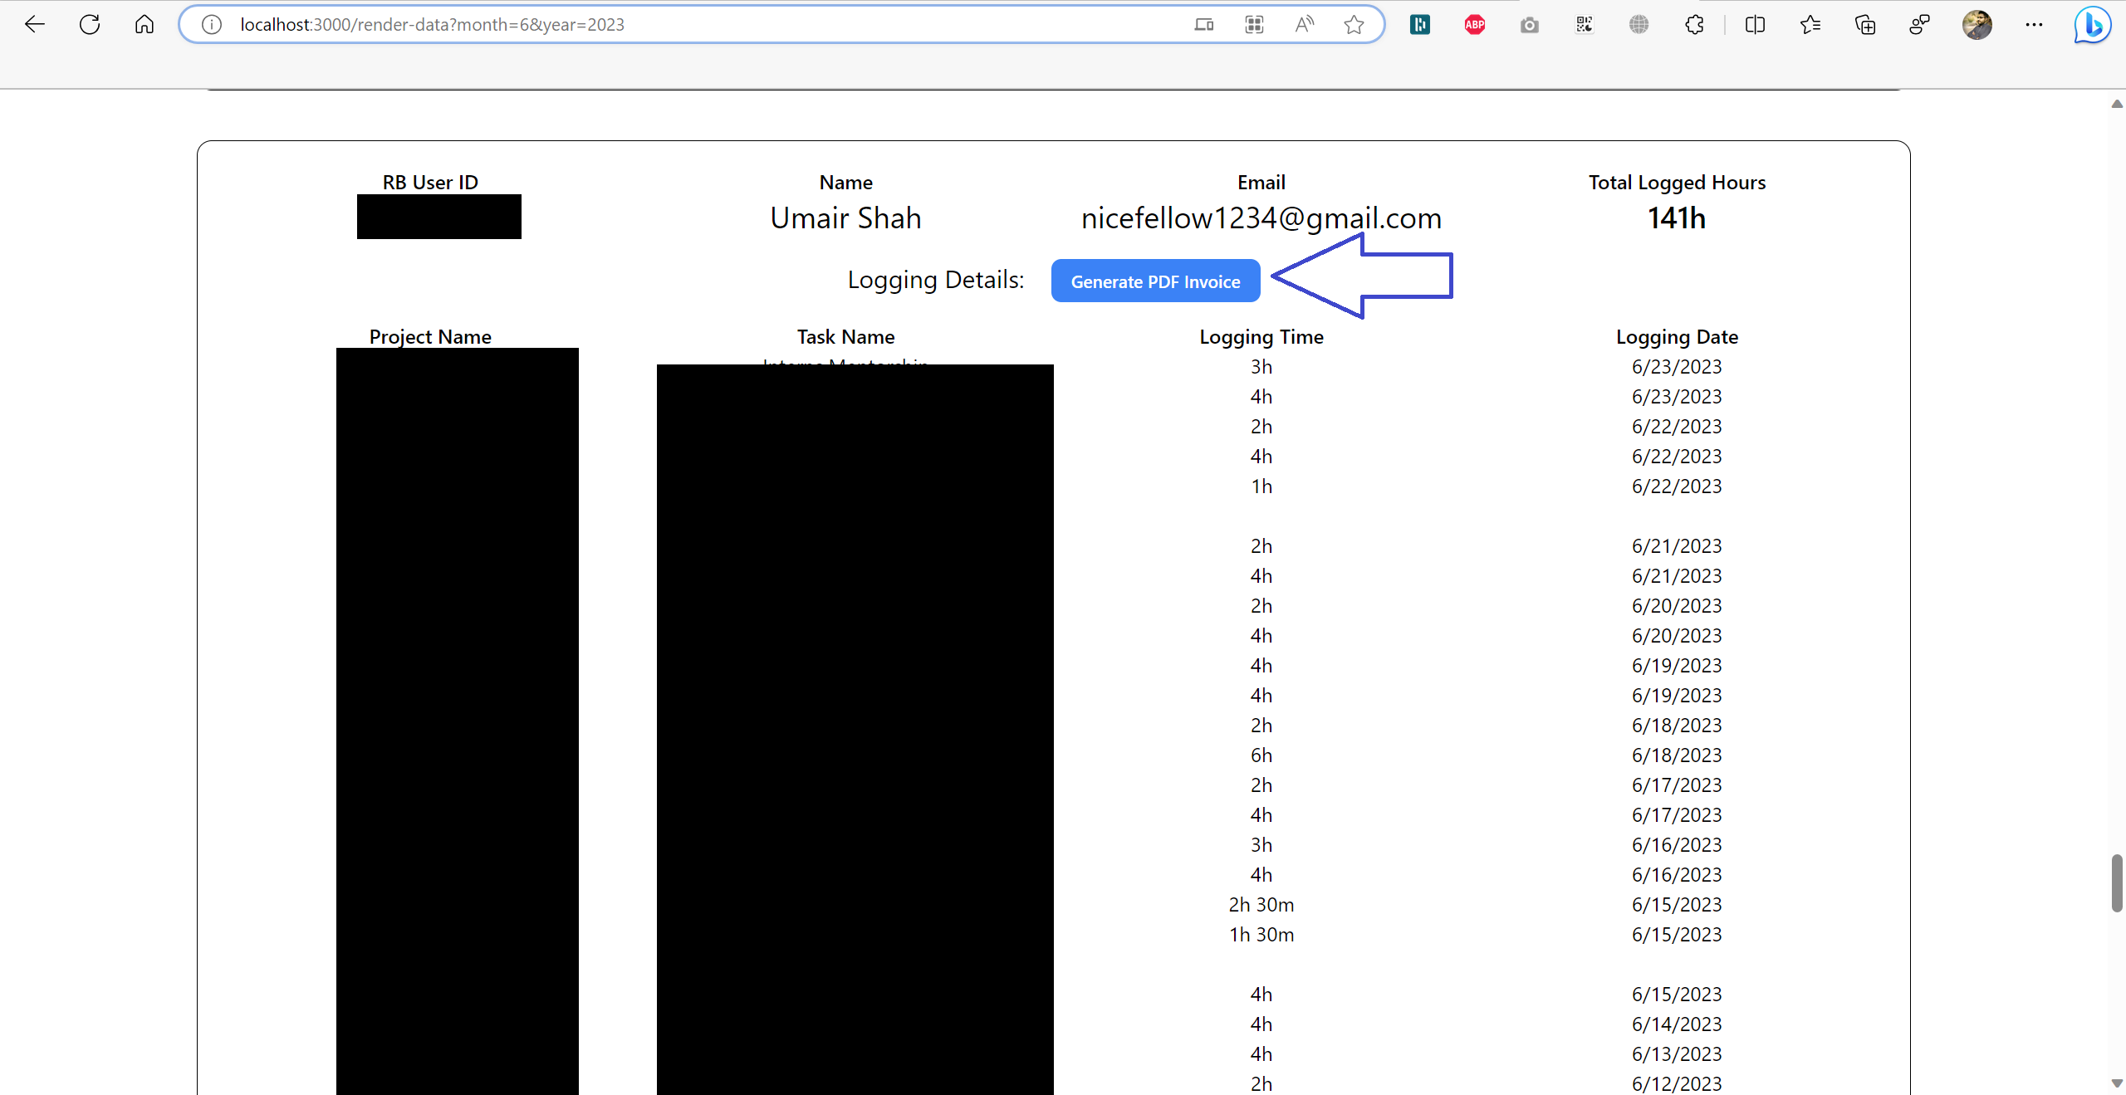
Task: Click the QR code extension icon
Action: click(x=1584, y=24)
